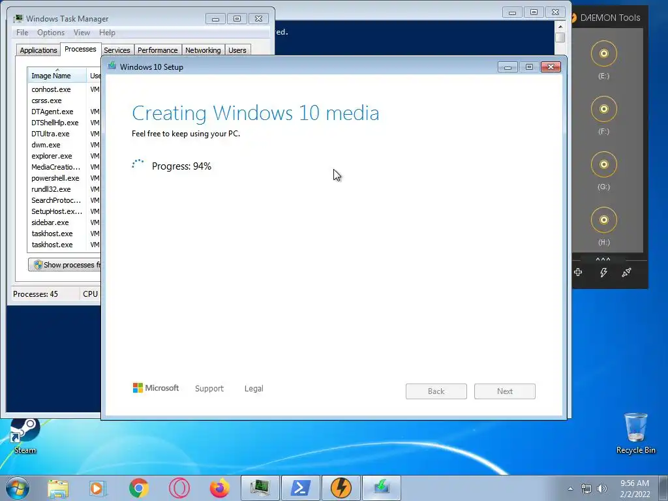Image resolution: width=668 pixels, height=501 pixels.
Task: Select DTAgent.exe process row
Action: click(x=64, y=112)
